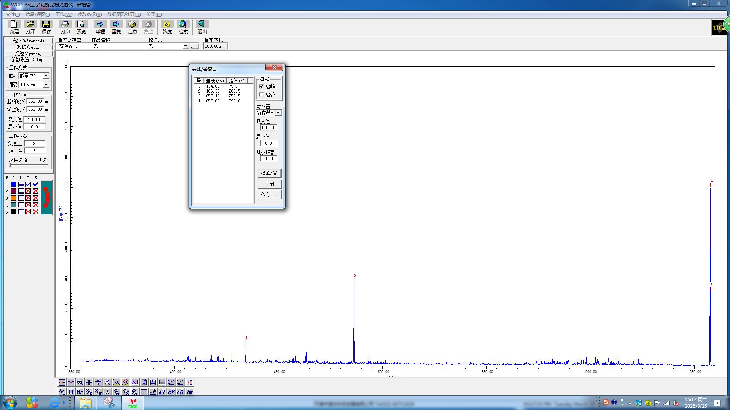Open the 间隔 interval dropdown
Screen dimensions: 730x410
point(46,85)
